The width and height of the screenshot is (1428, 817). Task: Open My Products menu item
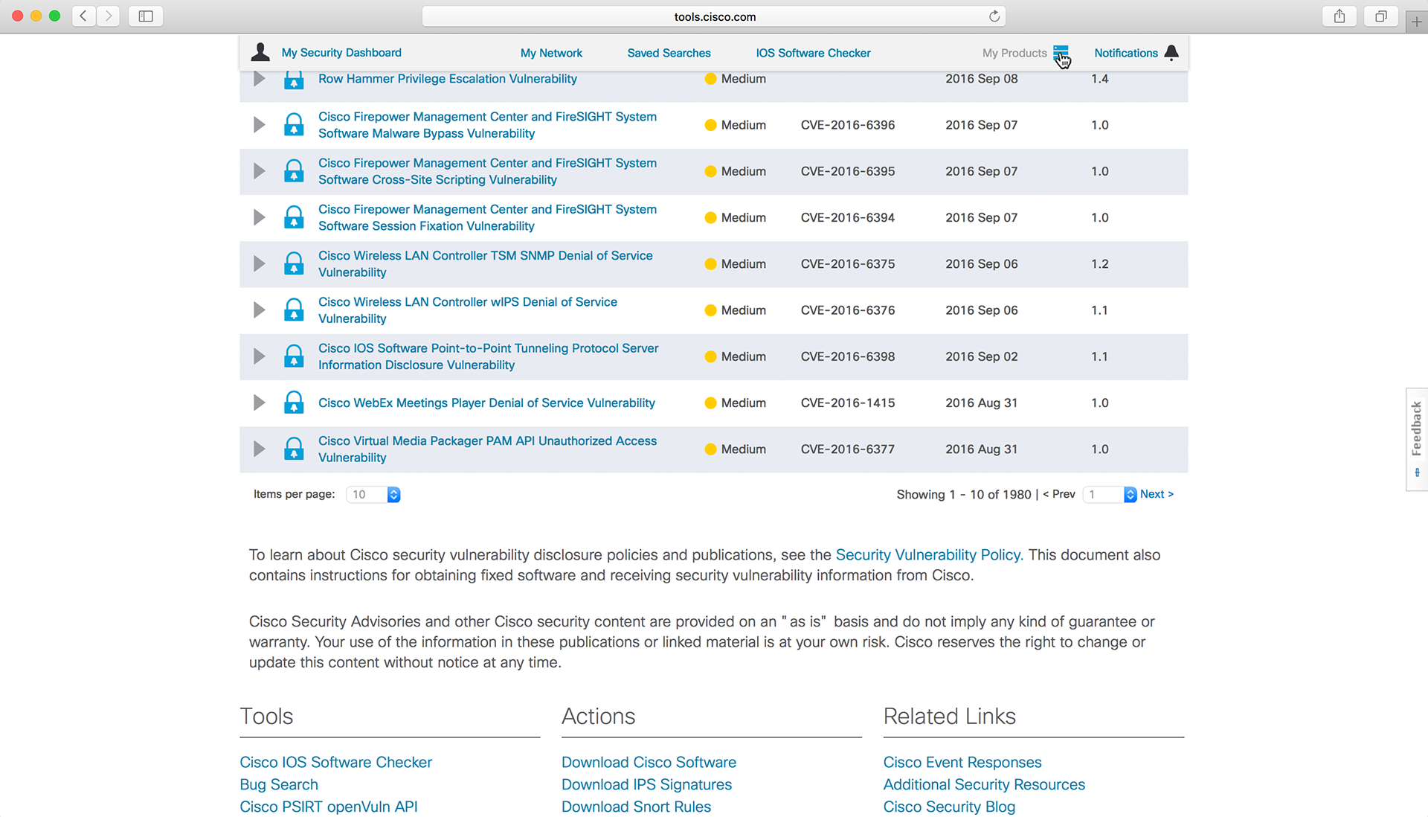(1014, 53)
